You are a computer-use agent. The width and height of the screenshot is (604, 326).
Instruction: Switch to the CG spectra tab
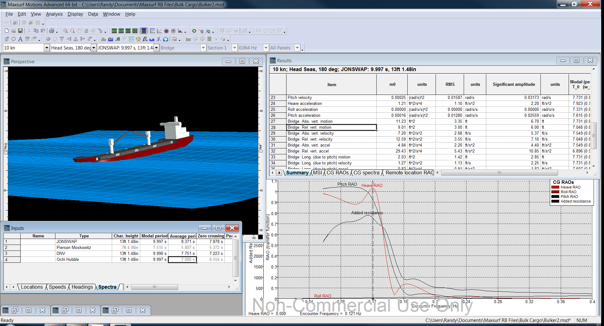(366, 173)
